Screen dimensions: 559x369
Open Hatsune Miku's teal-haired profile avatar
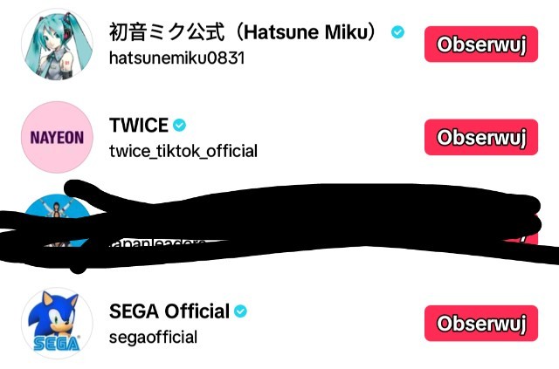coord(56,44)
